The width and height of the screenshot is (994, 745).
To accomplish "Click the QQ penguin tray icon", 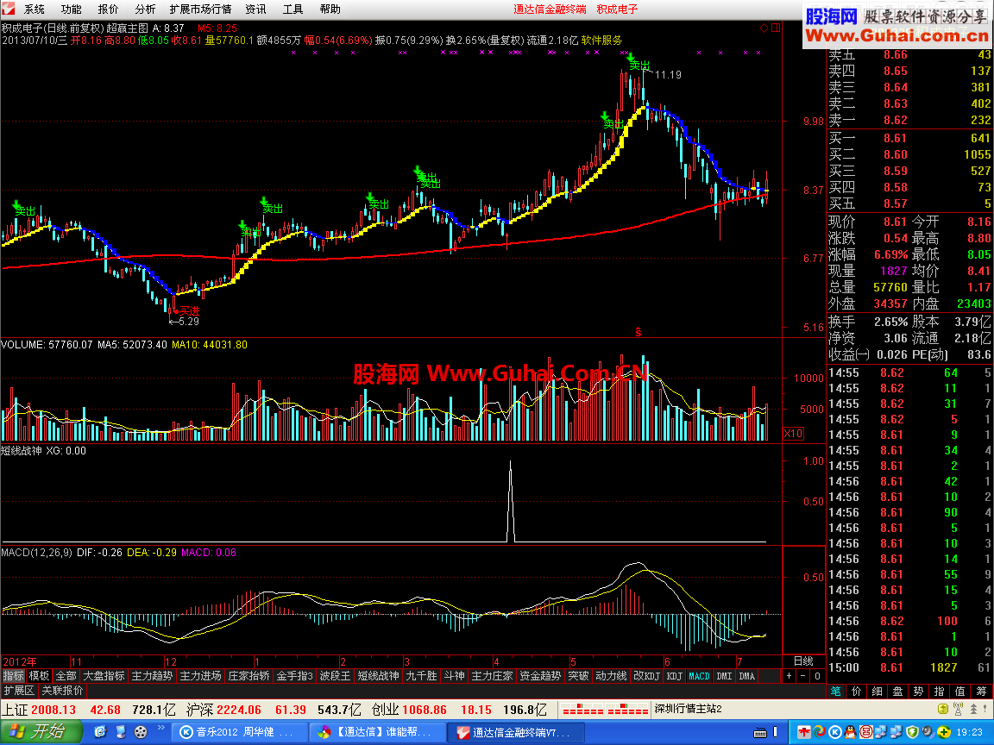I will coord(850,732).
